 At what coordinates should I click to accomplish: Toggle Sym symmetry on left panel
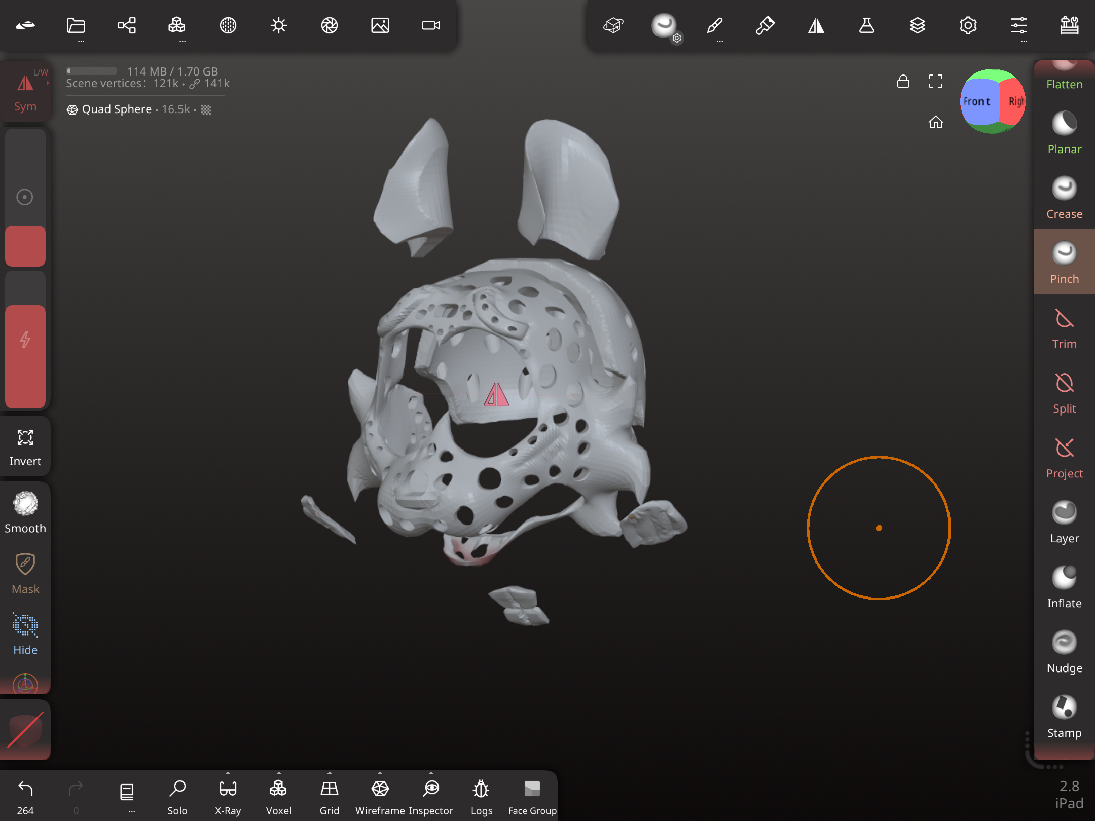pyautogui.click(x=25, y=91)
